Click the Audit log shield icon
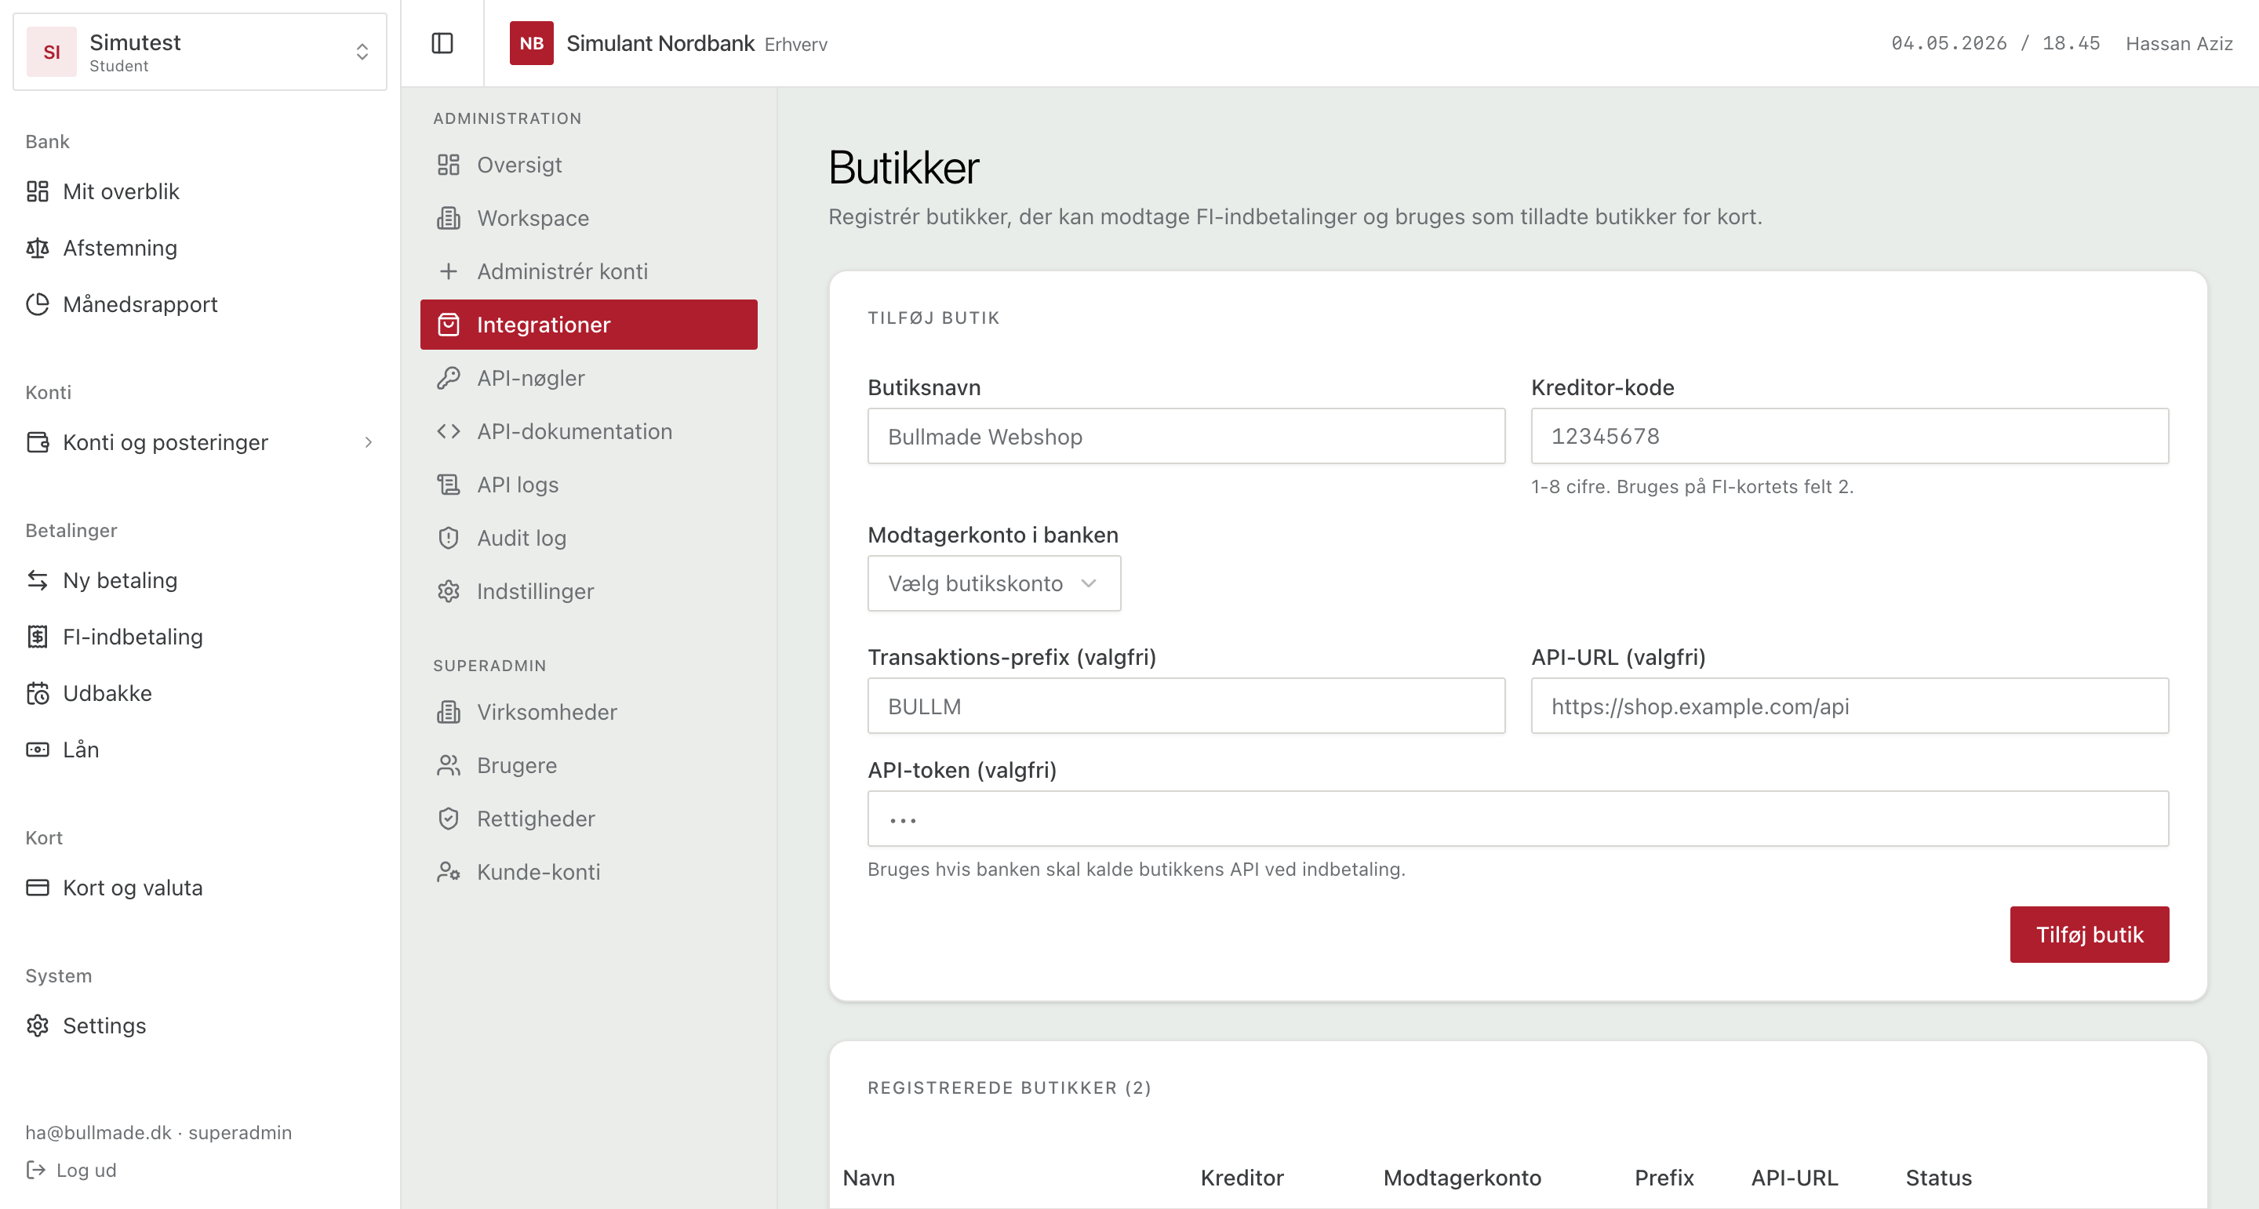Image resolution: width=2259 pixels, height=1209 pixels. click(448, 537)
